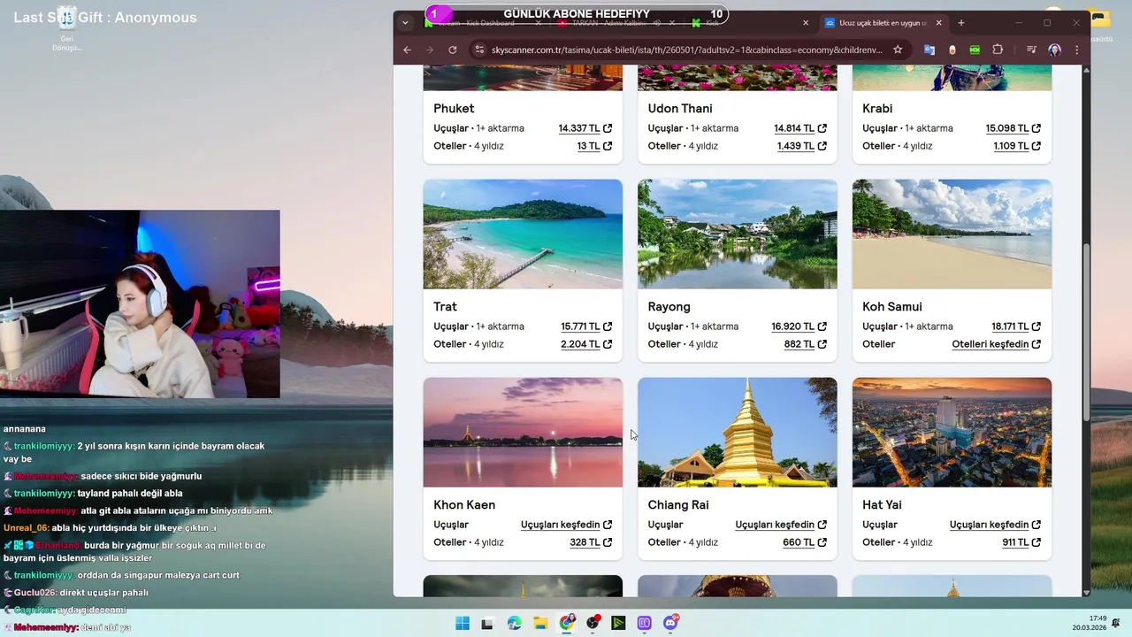Screen dimensions: 1132x637
Task: Click Chiang Rai hotels price 660 TL
Action: (x=799, y=542)
